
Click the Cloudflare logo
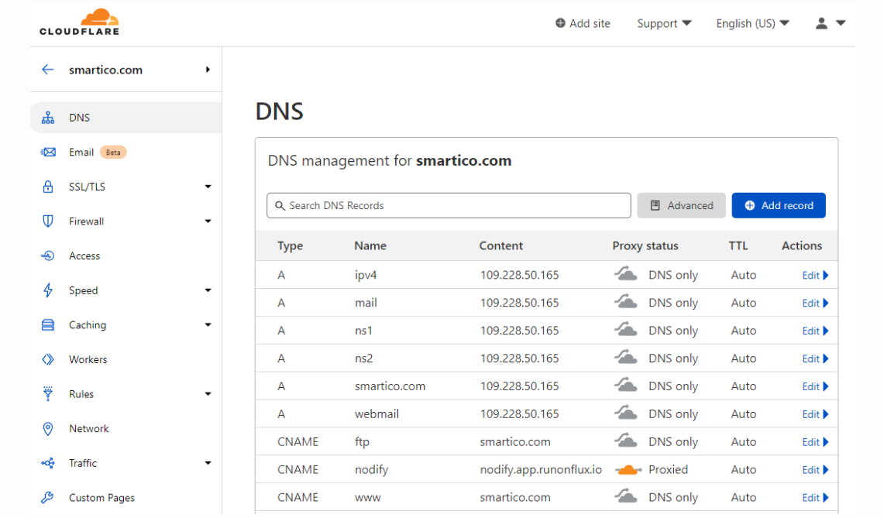[x=79, y=22]
